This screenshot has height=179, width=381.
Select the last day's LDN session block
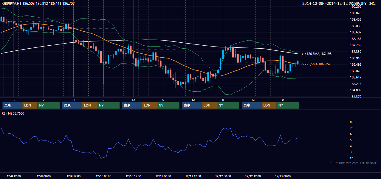(x=269, y=105)
